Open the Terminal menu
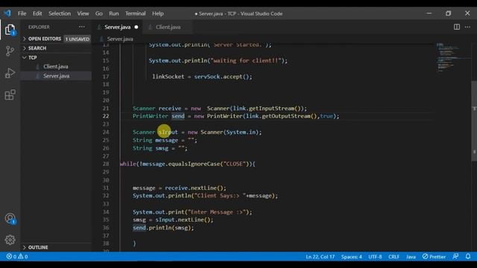 [136, 13]
